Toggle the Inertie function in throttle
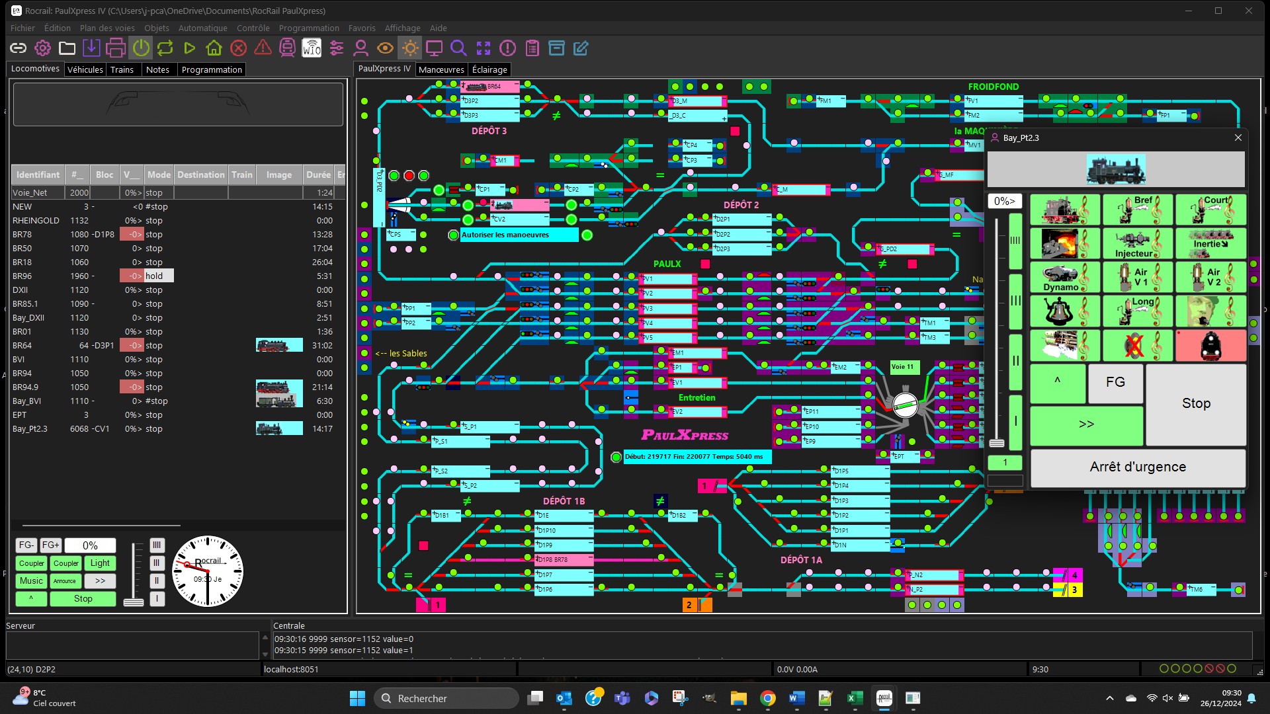 pos(1210,243)
